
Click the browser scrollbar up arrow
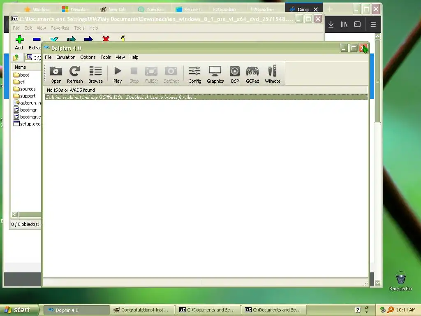[377, 36]
